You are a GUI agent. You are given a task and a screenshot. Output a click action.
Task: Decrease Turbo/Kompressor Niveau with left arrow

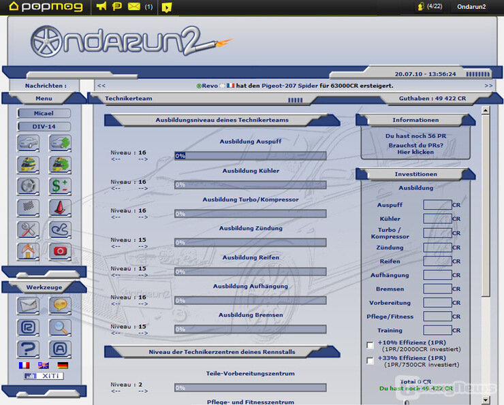[x=115, y=217]
